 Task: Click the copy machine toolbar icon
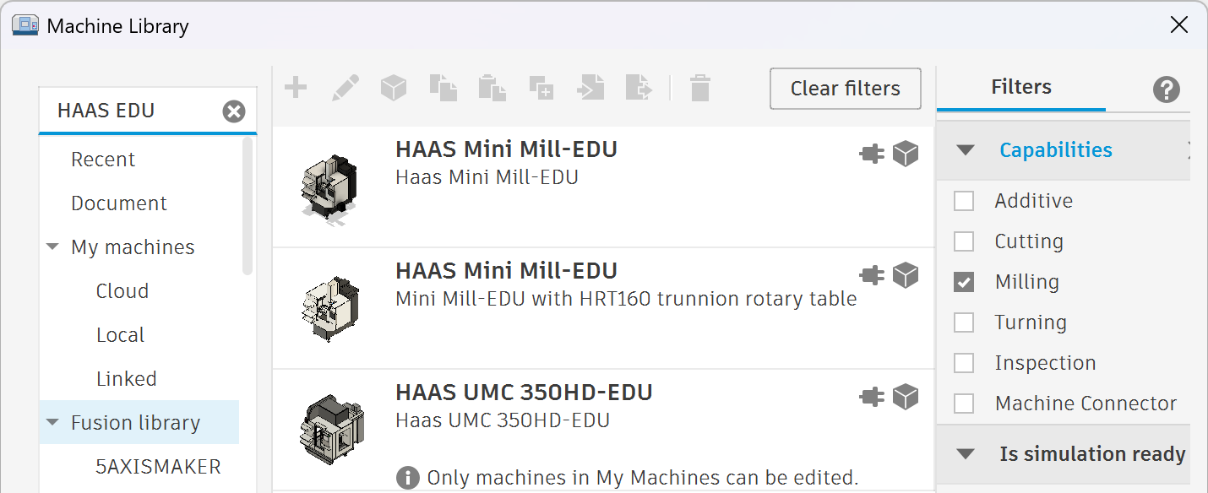pyautogui.click(x=443, y=87)
